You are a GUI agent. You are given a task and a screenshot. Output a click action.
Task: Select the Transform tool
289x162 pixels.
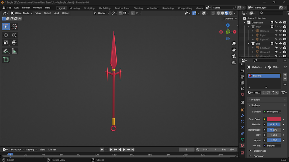tap(14, 43)
